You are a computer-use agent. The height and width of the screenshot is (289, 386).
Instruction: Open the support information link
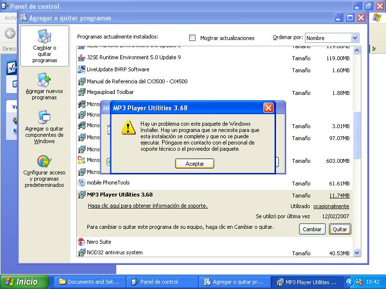148,206
